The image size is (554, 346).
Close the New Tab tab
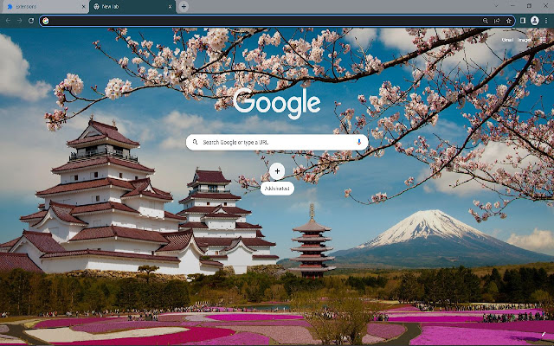(x=170, y=7)
